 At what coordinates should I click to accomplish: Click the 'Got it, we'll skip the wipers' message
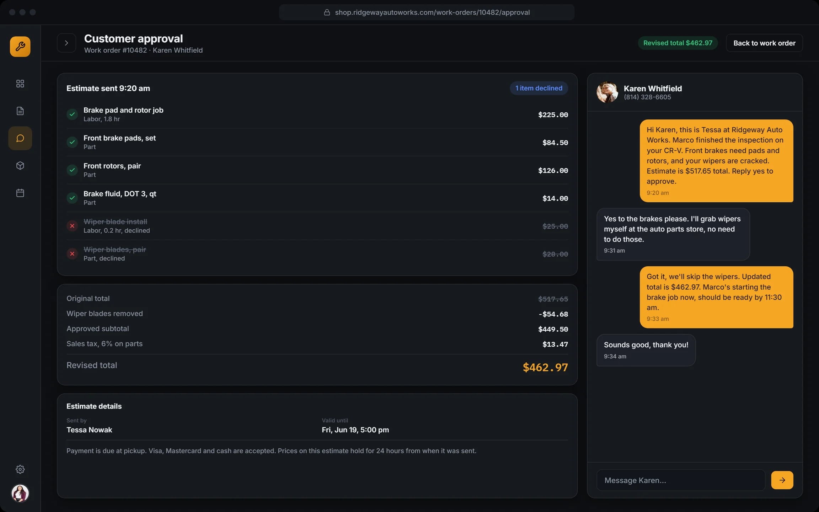[716, 297]
